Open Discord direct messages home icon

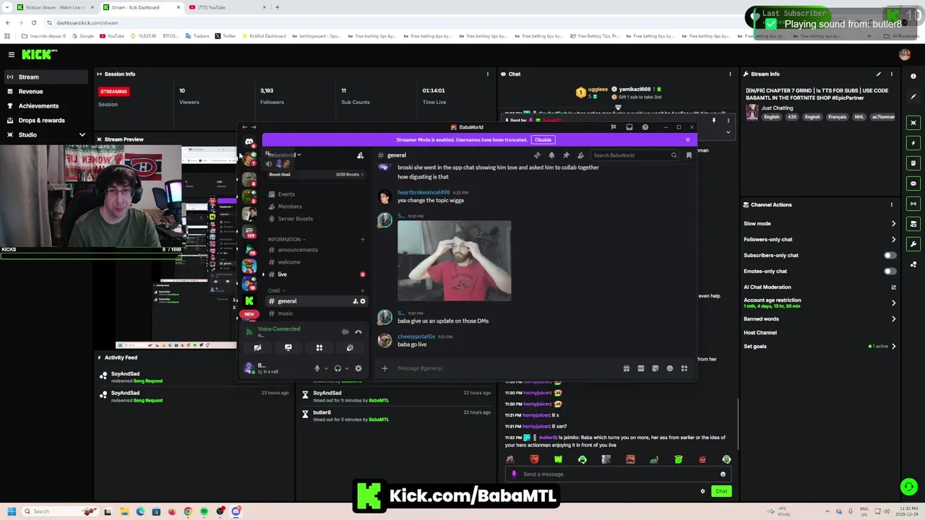coord(249,142)
